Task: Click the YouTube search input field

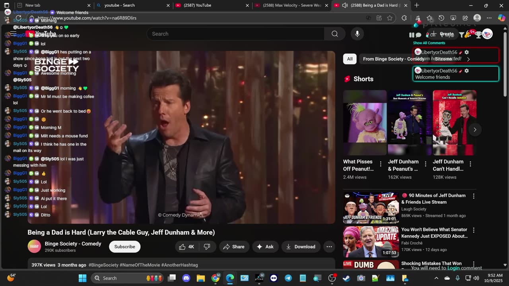Action: (x=235, y=34)
